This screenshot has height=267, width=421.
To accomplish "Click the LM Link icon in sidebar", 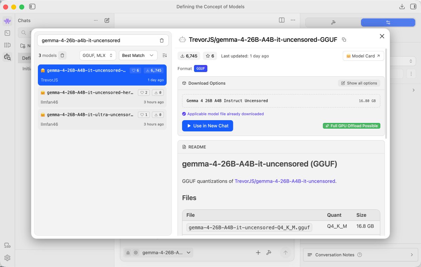I will [x=7, y=245].
